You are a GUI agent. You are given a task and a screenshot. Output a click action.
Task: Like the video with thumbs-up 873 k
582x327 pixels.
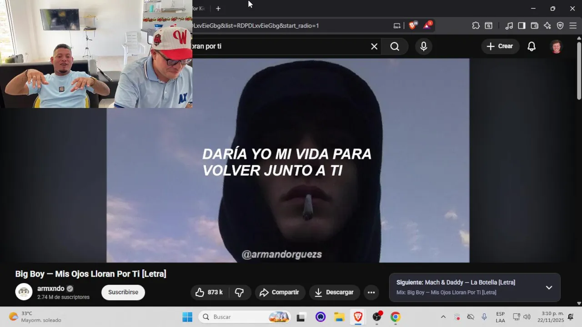click(x=209, y=292)
